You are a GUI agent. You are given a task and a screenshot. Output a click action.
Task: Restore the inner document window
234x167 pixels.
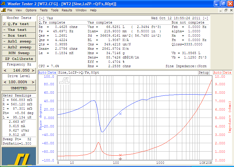(226, 10)
